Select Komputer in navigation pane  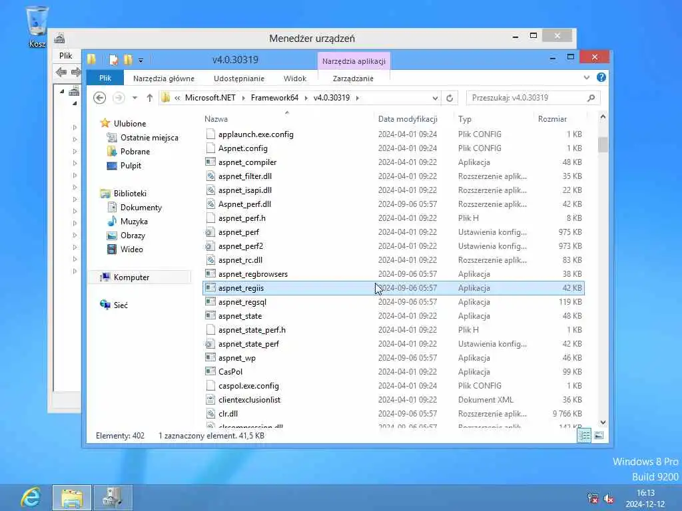[x=139, y=277]
